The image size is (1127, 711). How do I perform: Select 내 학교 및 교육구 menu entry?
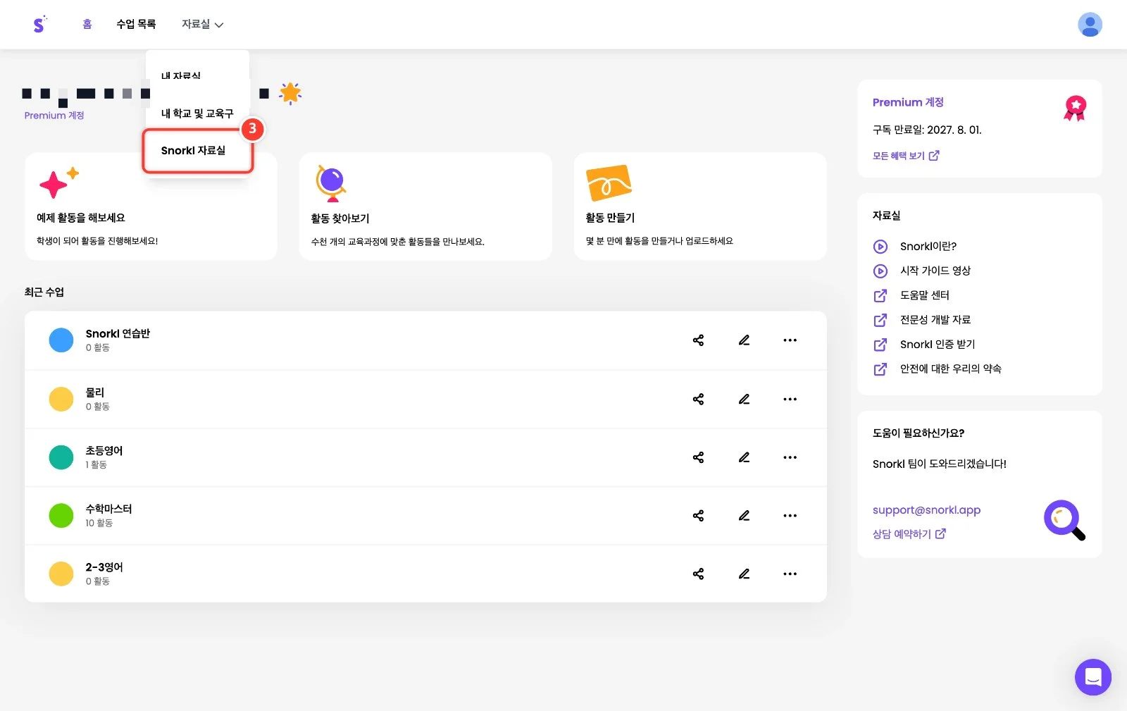(x=197, y=113)
